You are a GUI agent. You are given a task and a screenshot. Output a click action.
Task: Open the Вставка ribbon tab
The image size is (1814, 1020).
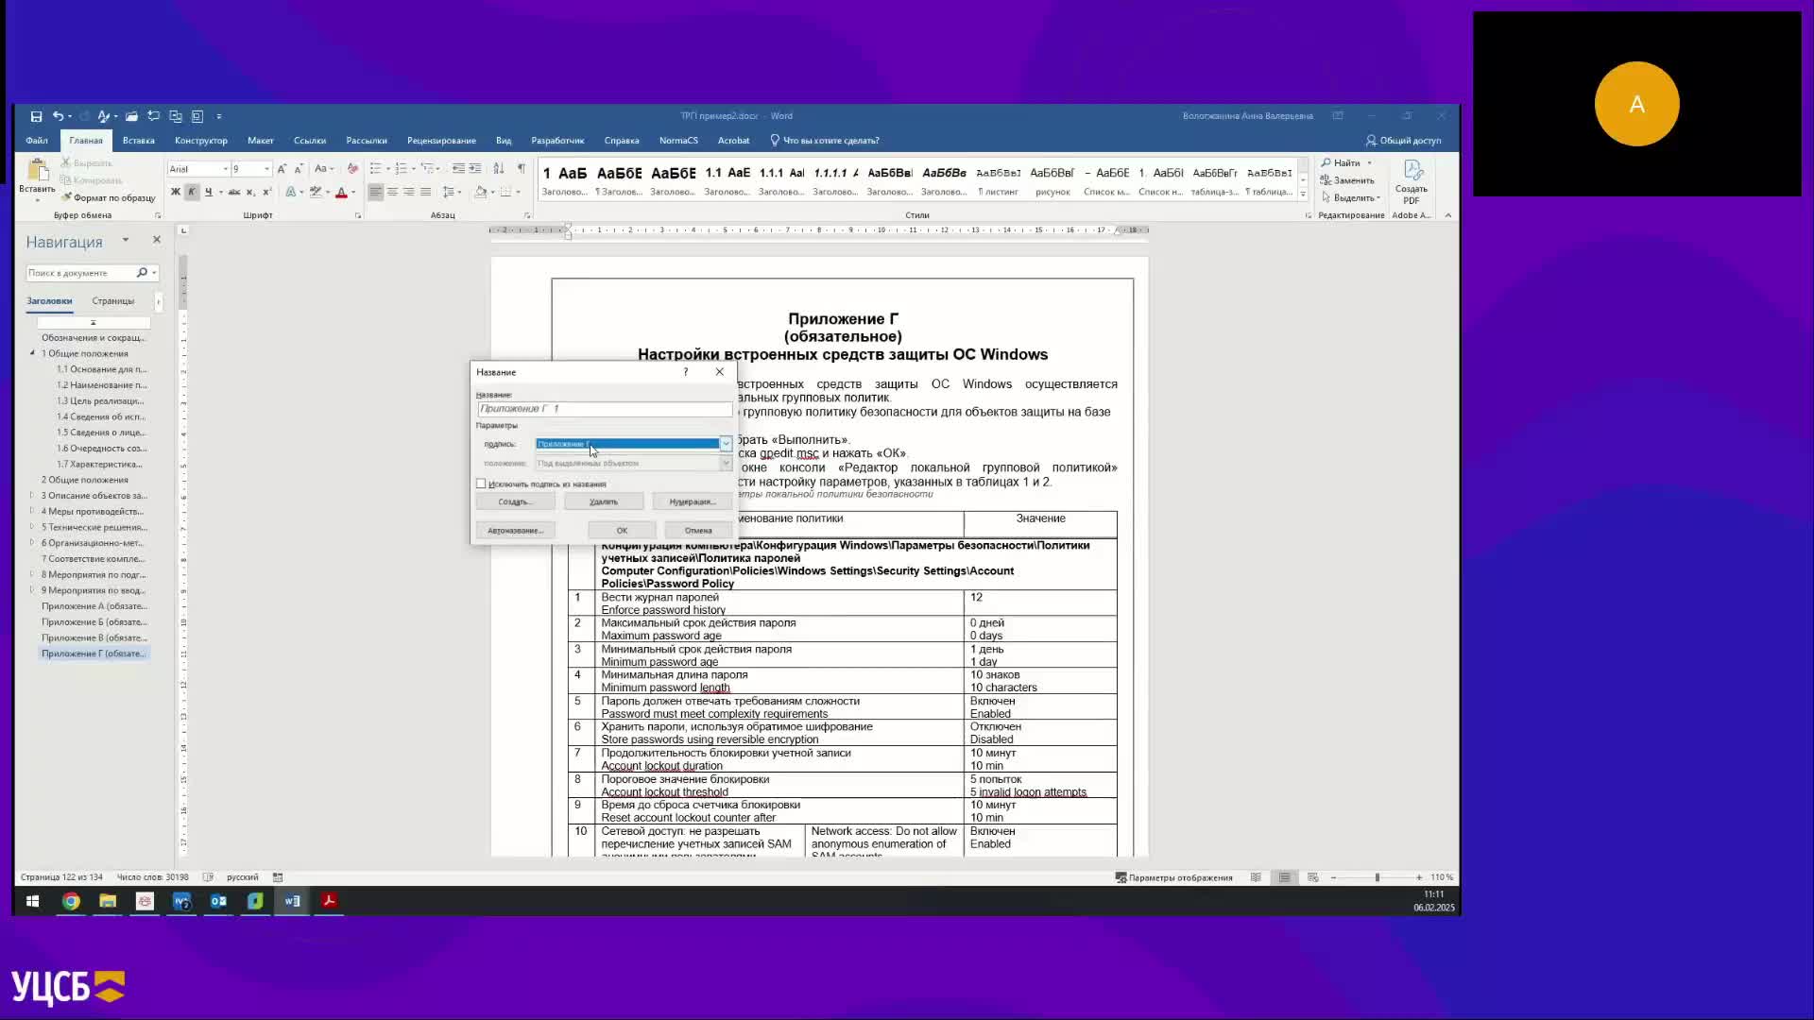tap(138, 141)
